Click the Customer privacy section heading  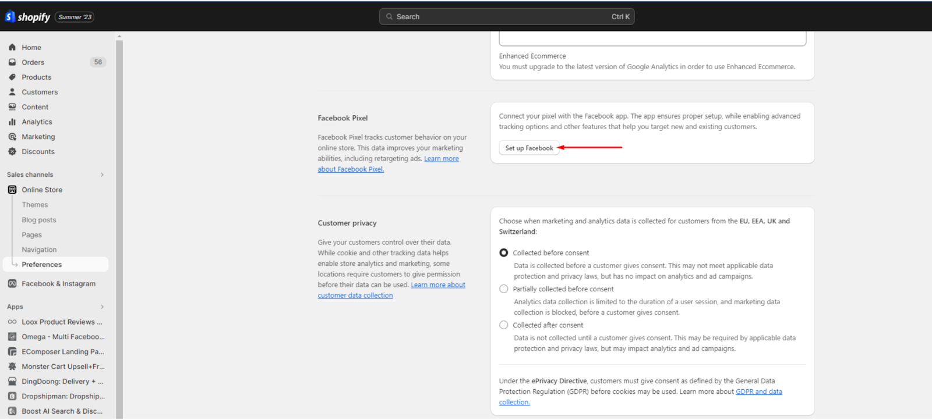[x=347, y=223]
